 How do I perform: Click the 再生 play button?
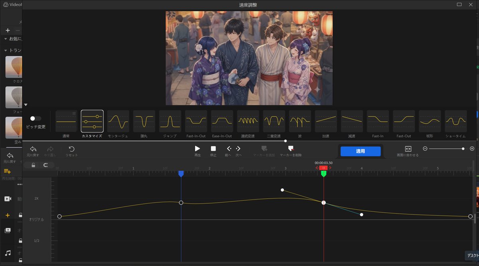(197, 148)
